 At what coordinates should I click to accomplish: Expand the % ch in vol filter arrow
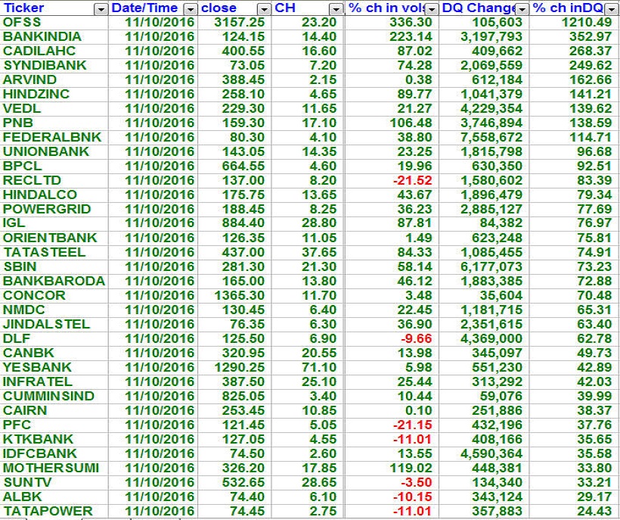pos(432,9)
